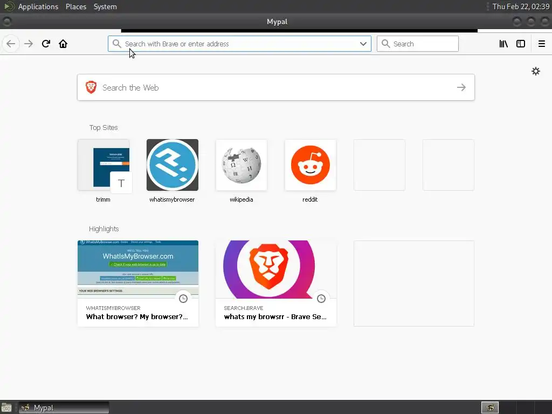Open the WhatIsMyBrowser.com highlight card

click(138, 284)
